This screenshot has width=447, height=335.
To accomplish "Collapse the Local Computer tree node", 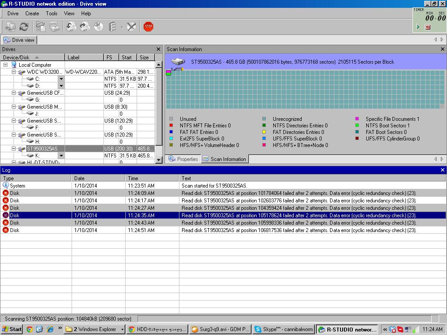I will click(x=6, y=65).
